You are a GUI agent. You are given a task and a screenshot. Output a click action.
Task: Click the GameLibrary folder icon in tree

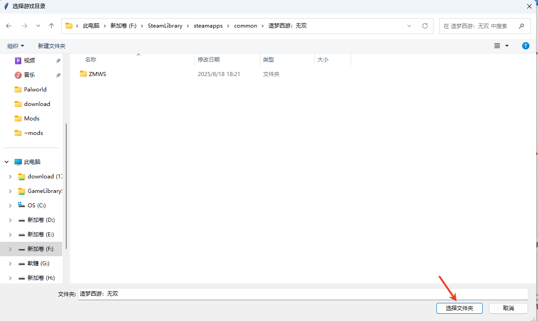(22, 191)
